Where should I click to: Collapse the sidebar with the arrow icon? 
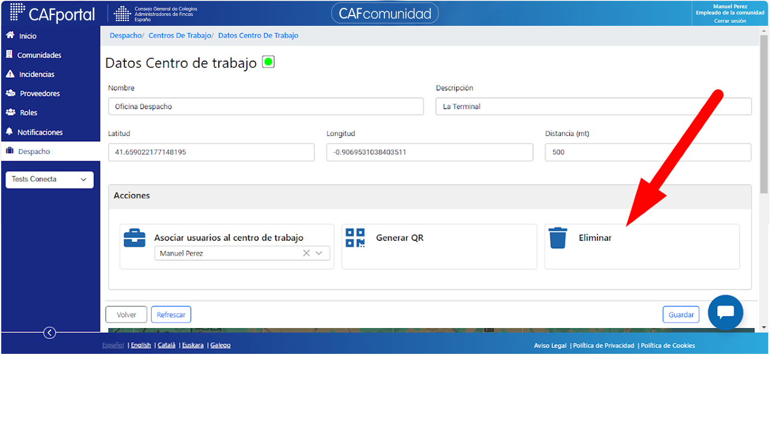click(x=50, y=332)
